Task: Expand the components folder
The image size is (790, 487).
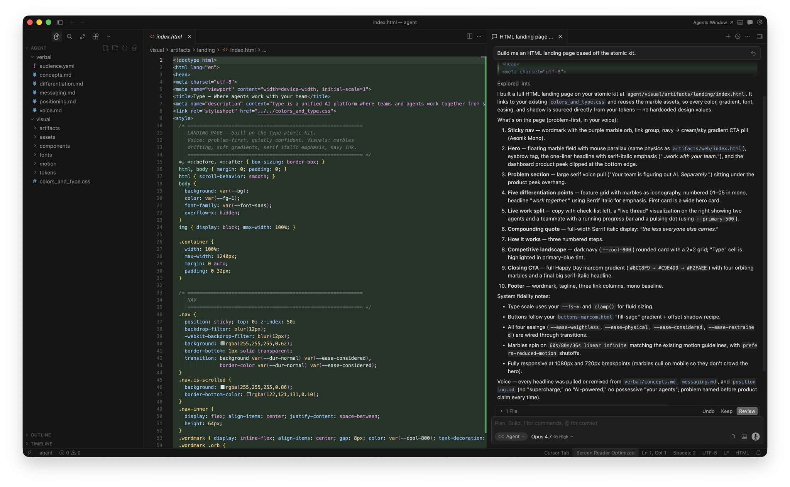Action: pos(54,146)
